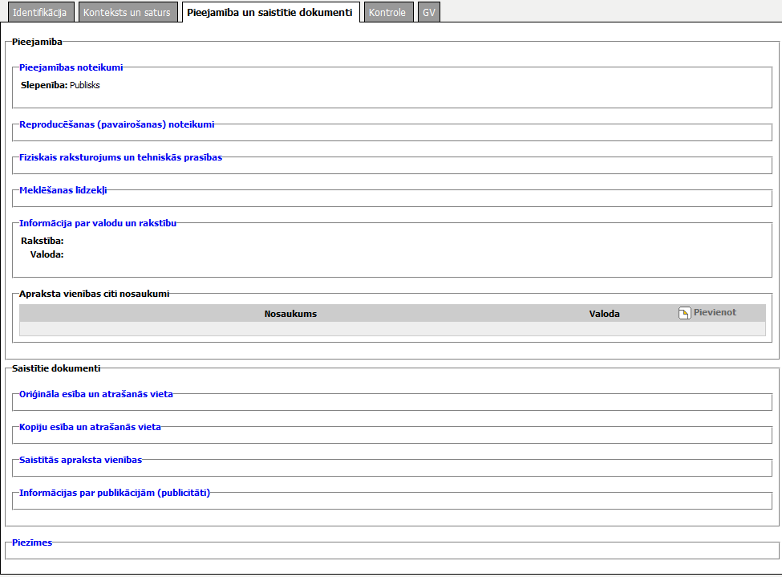Click the Pieejamības noteikumi section heading
The width and height of the screenshot is (782, 577).
point(71,67)
